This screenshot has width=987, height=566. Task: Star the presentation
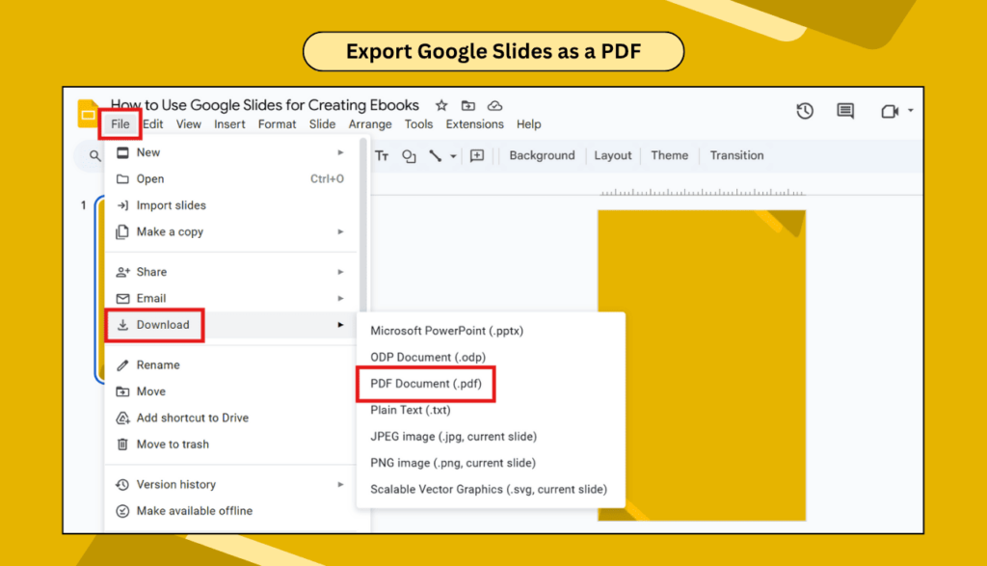pos(440,105)
